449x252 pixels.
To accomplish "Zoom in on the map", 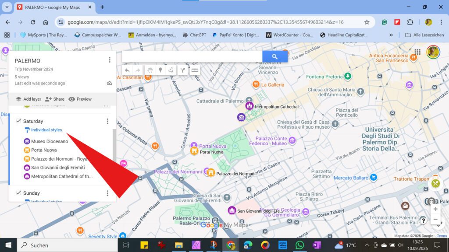I will [x=435, y=209].
